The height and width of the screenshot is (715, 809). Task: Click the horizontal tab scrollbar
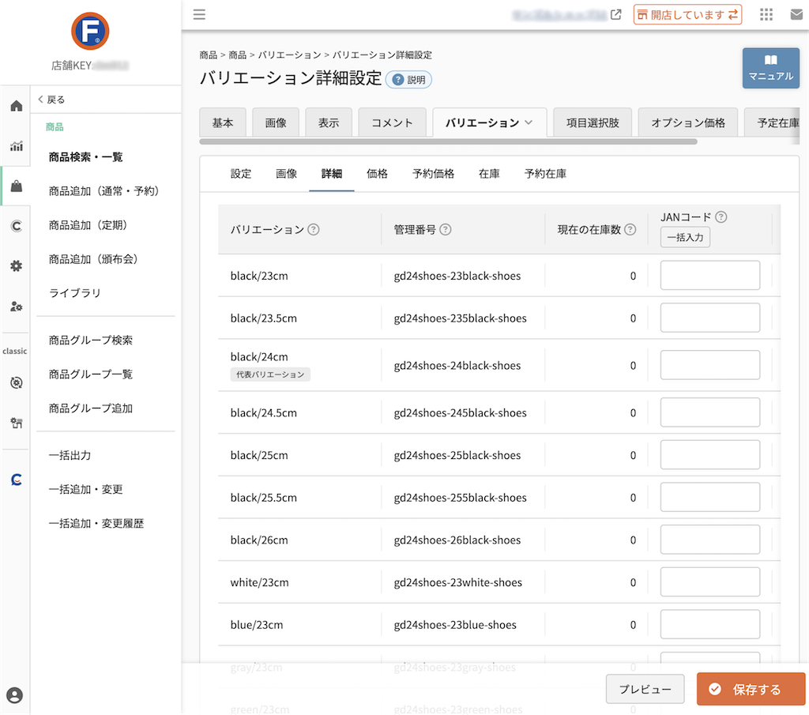[449, 141]
